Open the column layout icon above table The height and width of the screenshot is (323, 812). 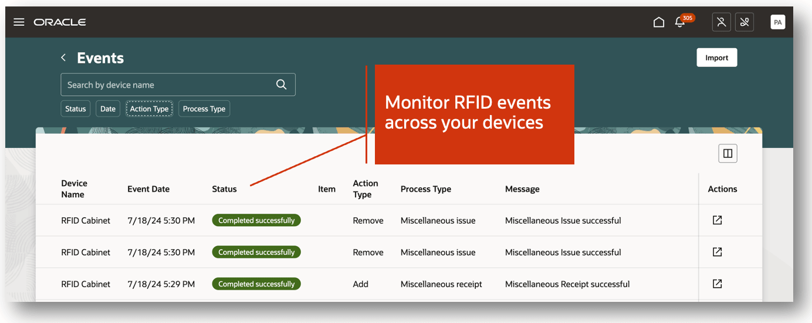[728, 153]
